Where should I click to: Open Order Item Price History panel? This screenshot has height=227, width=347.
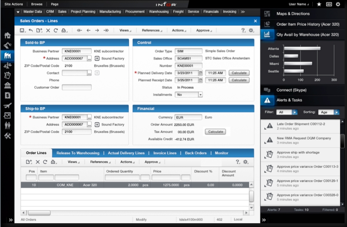click(x=303, y=24)
